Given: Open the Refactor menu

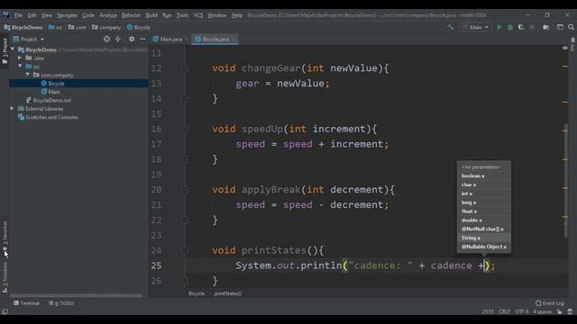Looking at the screenshot, I should [132, 15].
